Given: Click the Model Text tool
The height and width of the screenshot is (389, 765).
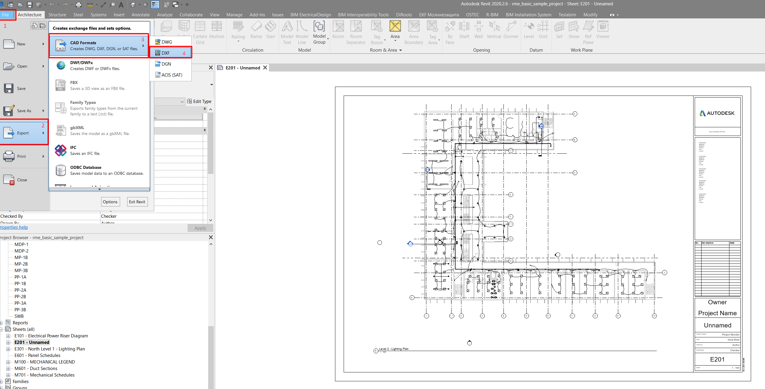Looking at the screenshot, I should pos(287,33).
